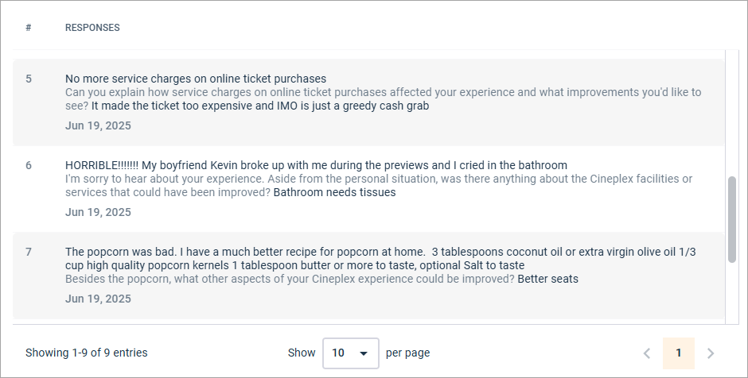Click the 'HORRIBLE!!!!!!!' response text
This screenshot has height=378, width=748.
point(316,165)
